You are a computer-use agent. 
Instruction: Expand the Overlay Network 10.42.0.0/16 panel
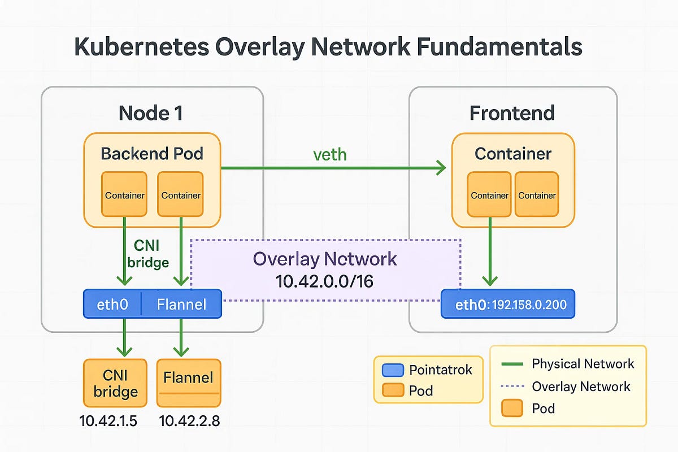pos(325,267)
